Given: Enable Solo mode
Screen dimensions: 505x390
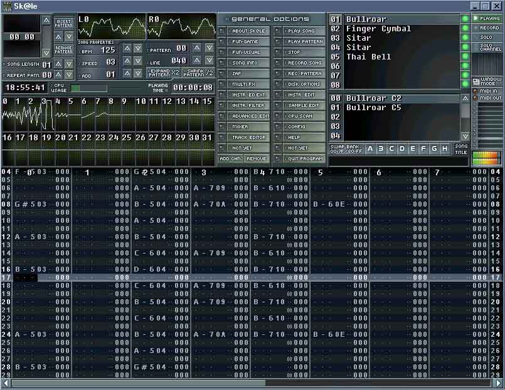Looking at the screenshot, I should click(x=486, y=37).
